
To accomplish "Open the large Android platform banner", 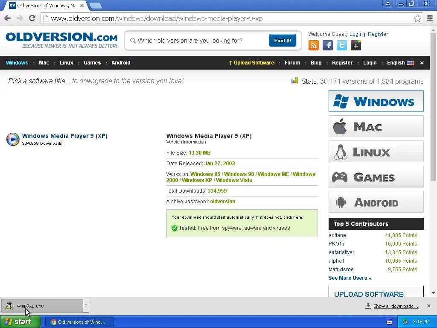I will pos(376,202).
